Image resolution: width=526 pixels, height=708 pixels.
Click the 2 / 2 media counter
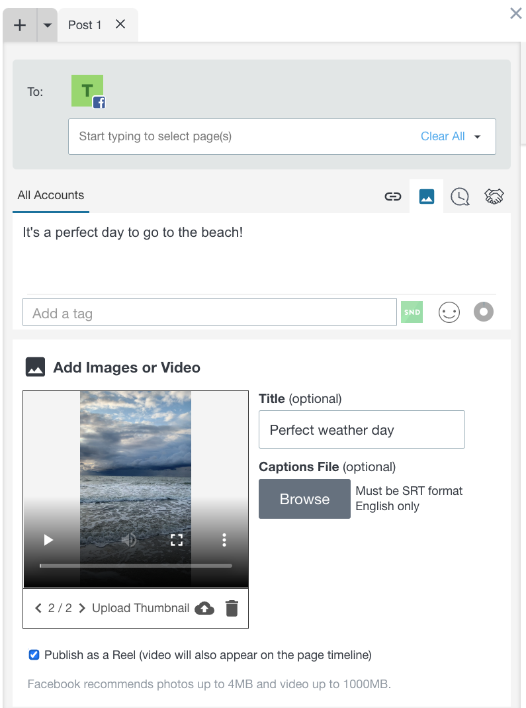[60, 608]
